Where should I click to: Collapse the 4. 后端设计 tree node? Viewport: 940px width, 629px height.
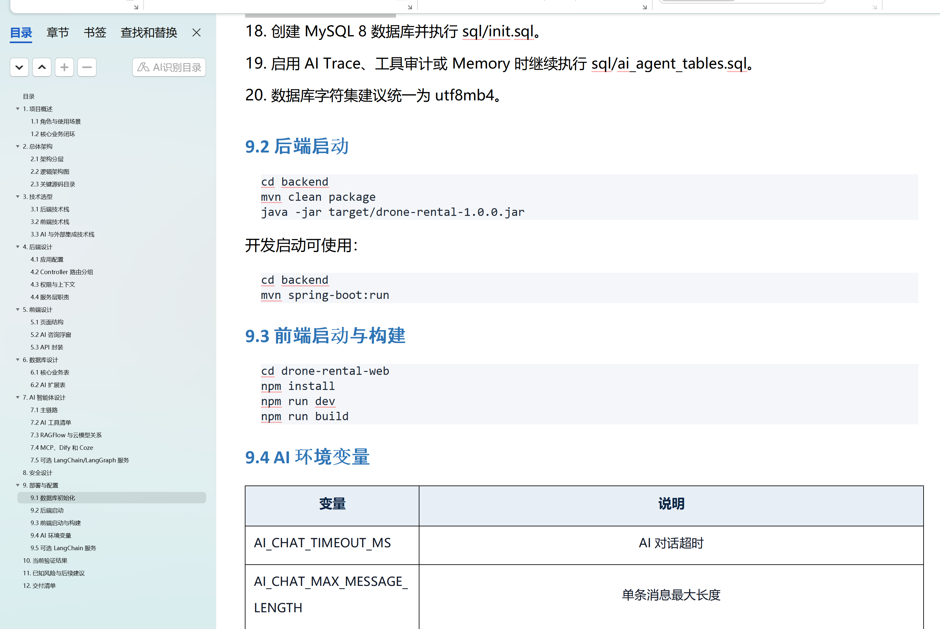click(x=18, y=247)
